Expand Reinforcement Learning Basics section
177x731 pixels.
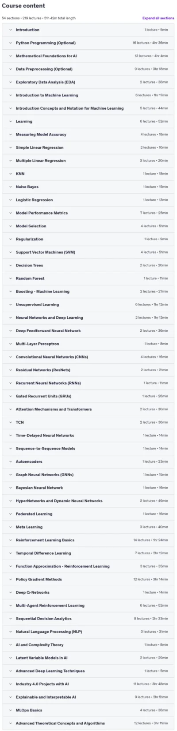(88, 540)
